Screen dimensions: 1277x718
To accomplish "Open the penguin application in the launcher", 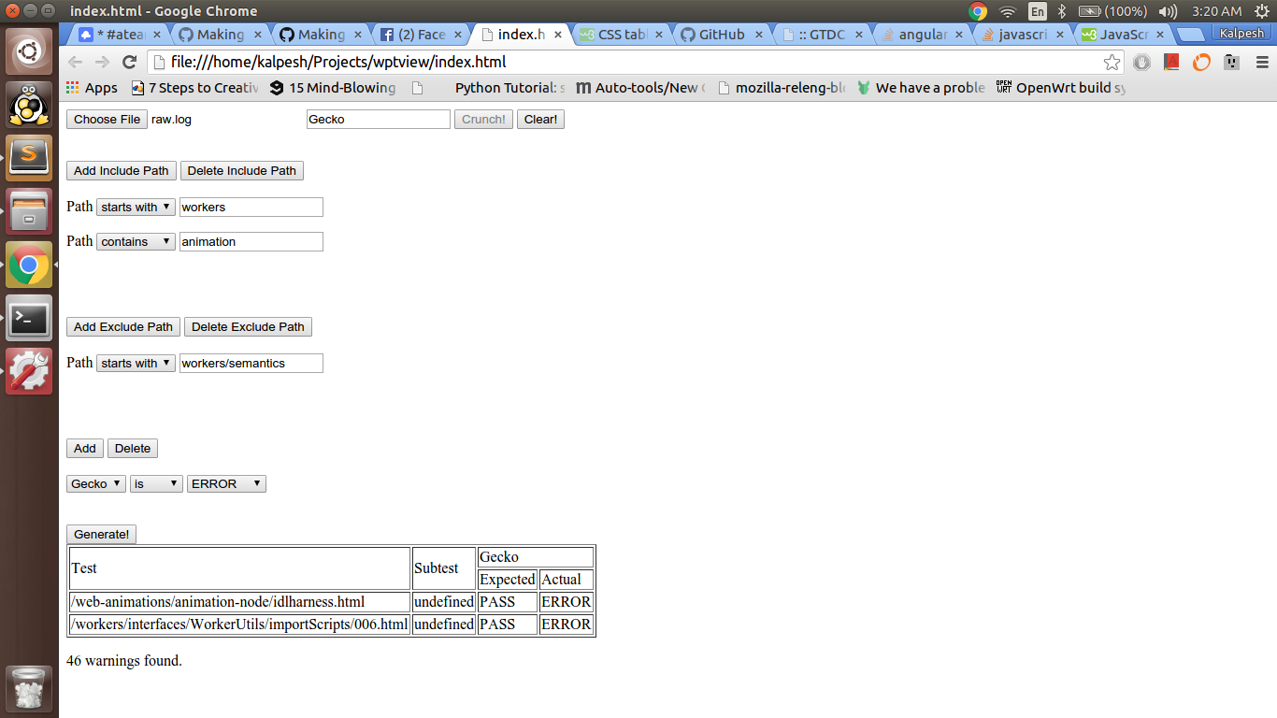I will [x=29, y=105].
